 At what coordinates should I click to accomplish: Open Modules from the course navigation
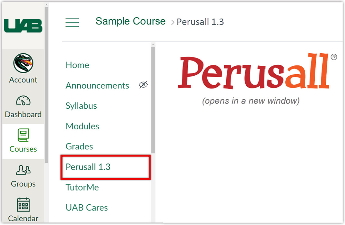coord(82,126)
